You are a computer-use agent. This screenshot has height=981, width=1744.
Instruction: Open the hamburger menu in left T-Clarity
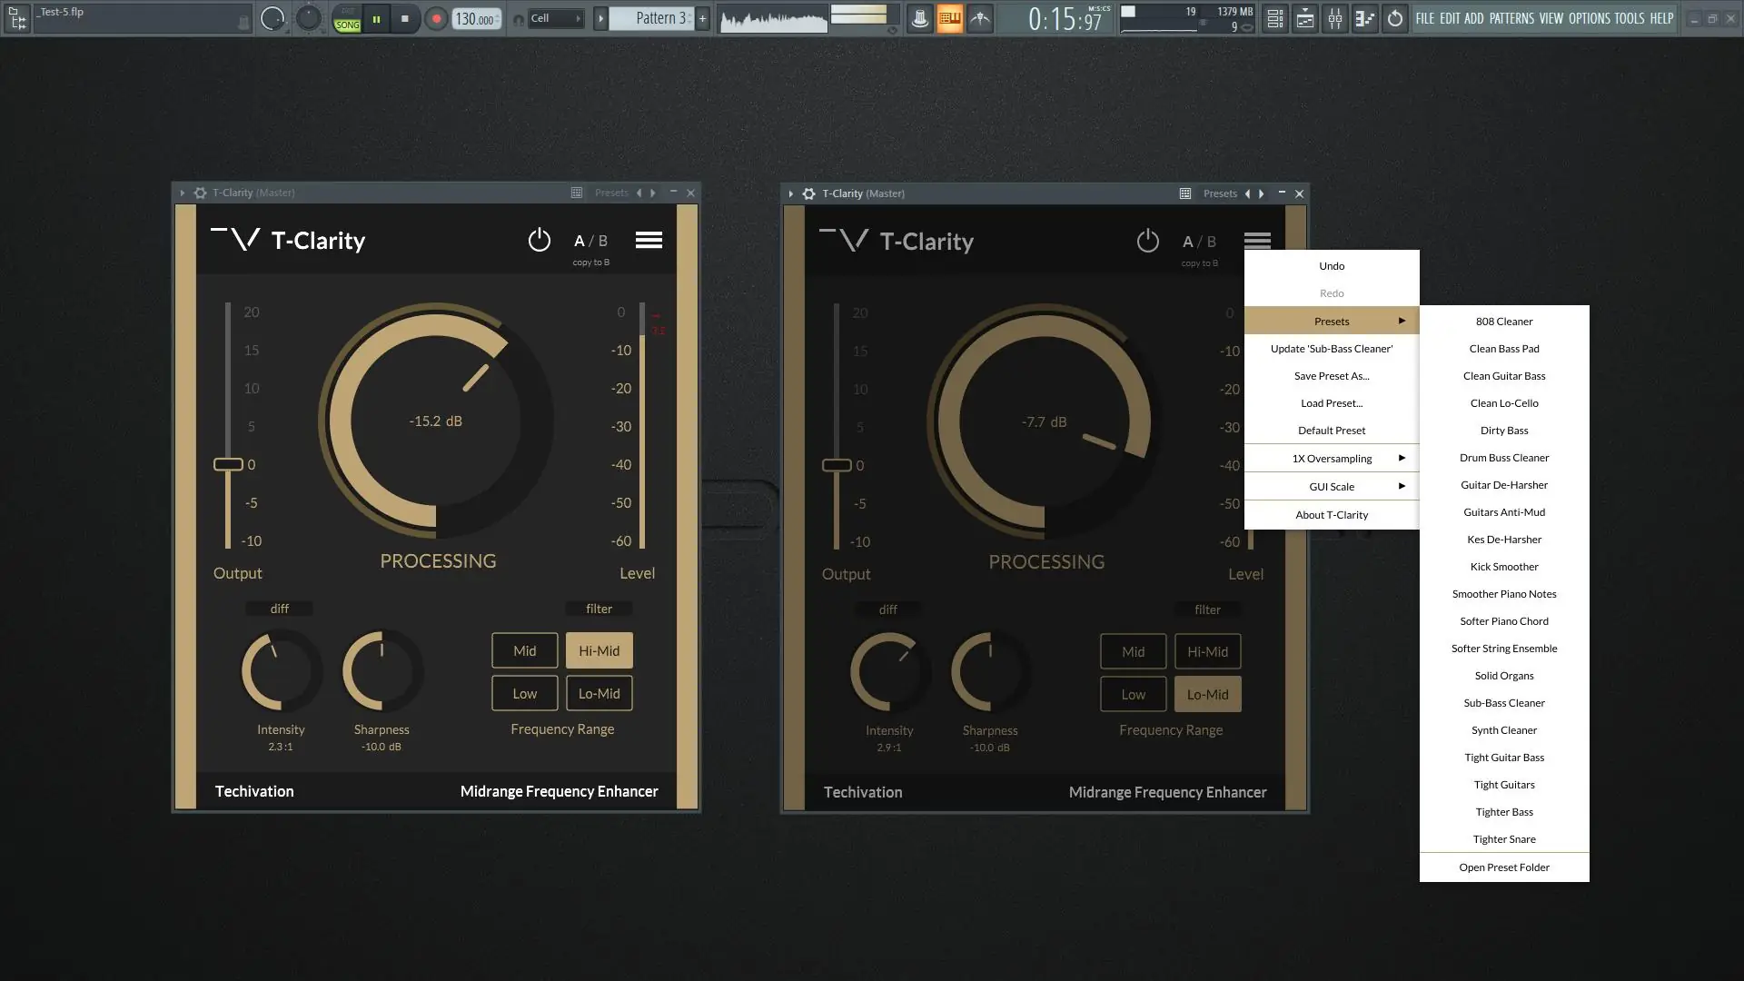click(649, 241)
